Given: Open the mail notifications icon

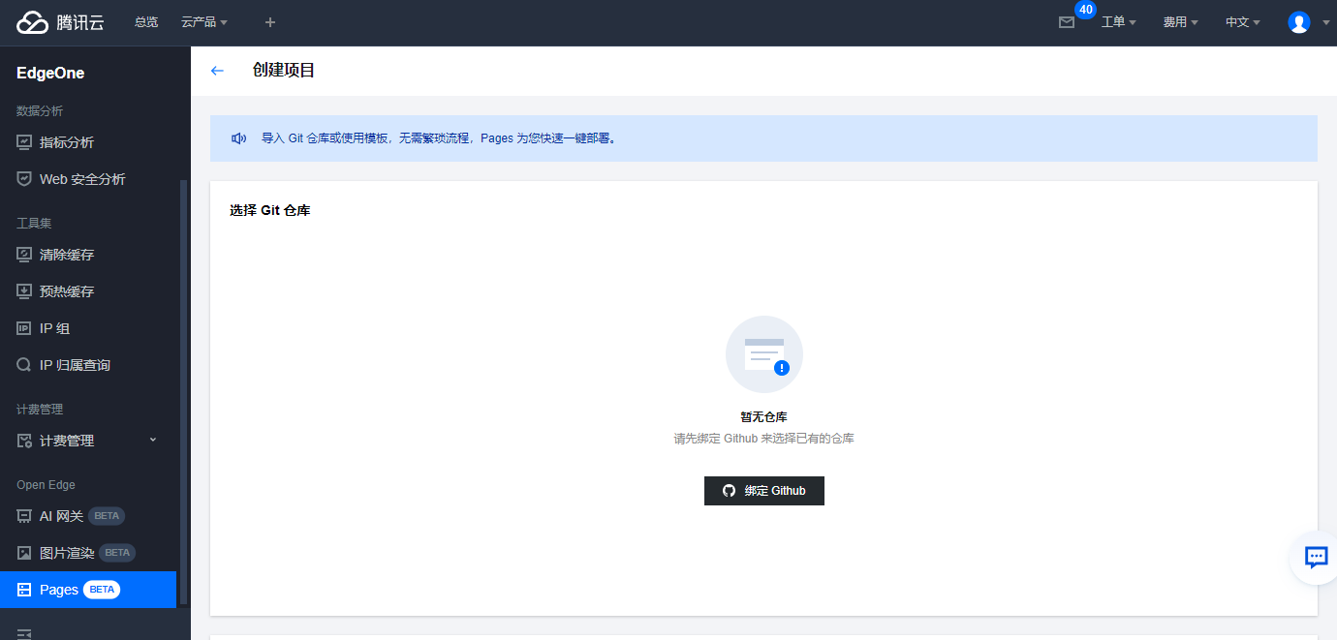Looking at the screenshot, I should point(1067,22).
